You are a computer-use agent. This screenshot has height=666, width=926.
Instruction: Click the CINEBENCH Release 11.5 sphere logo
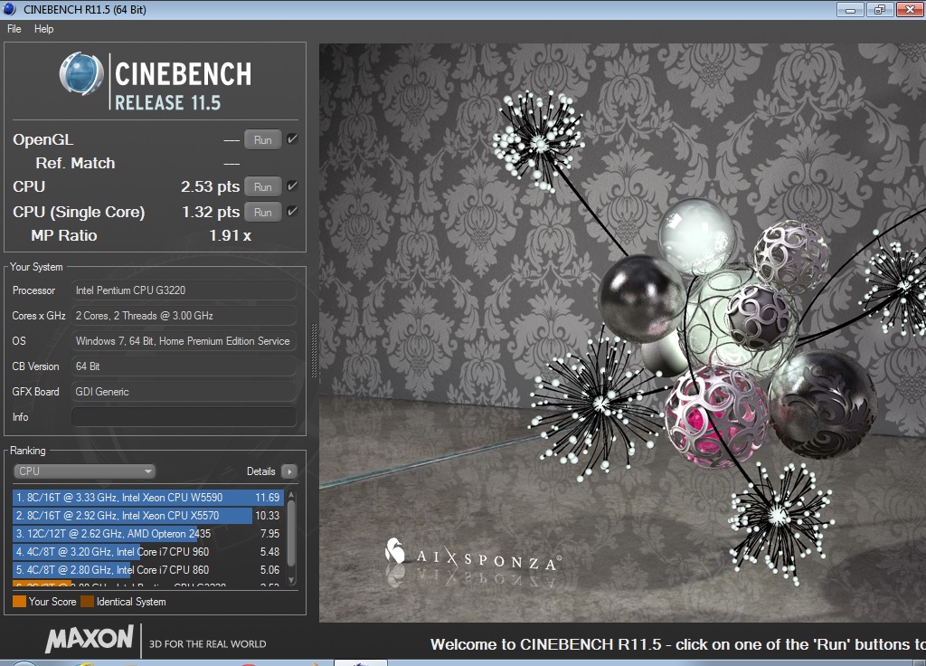(81, 74)
